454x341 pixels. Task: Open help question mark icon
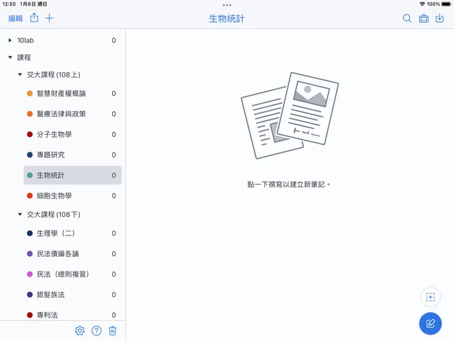click(x=96, y=331)
